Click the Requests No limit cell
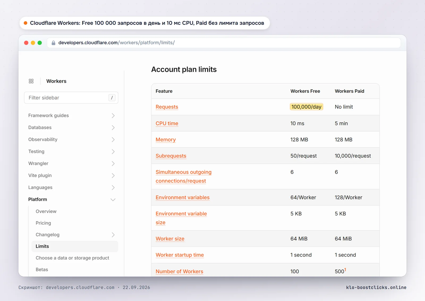Screen dimensions: 425x301 click(344, 107)
